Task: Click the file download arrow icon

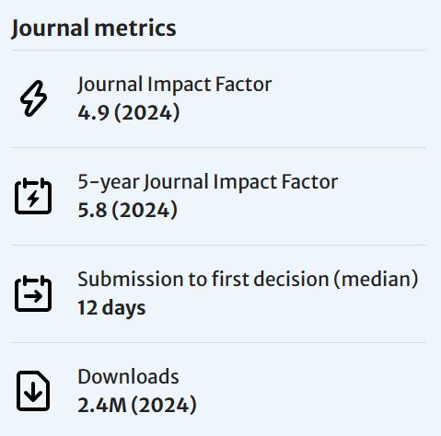Action: coord(33,391)
